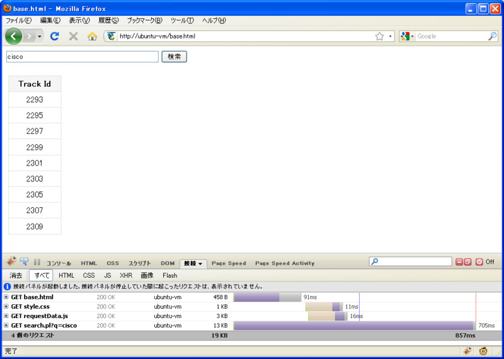Open the back/forward history dropdown
This screenshot has height=359, width=504.
[40, 37]
